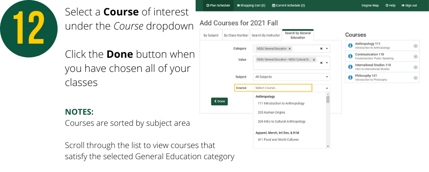
Task: Switch to Search By Instructor tab
Action: (266, 35)
